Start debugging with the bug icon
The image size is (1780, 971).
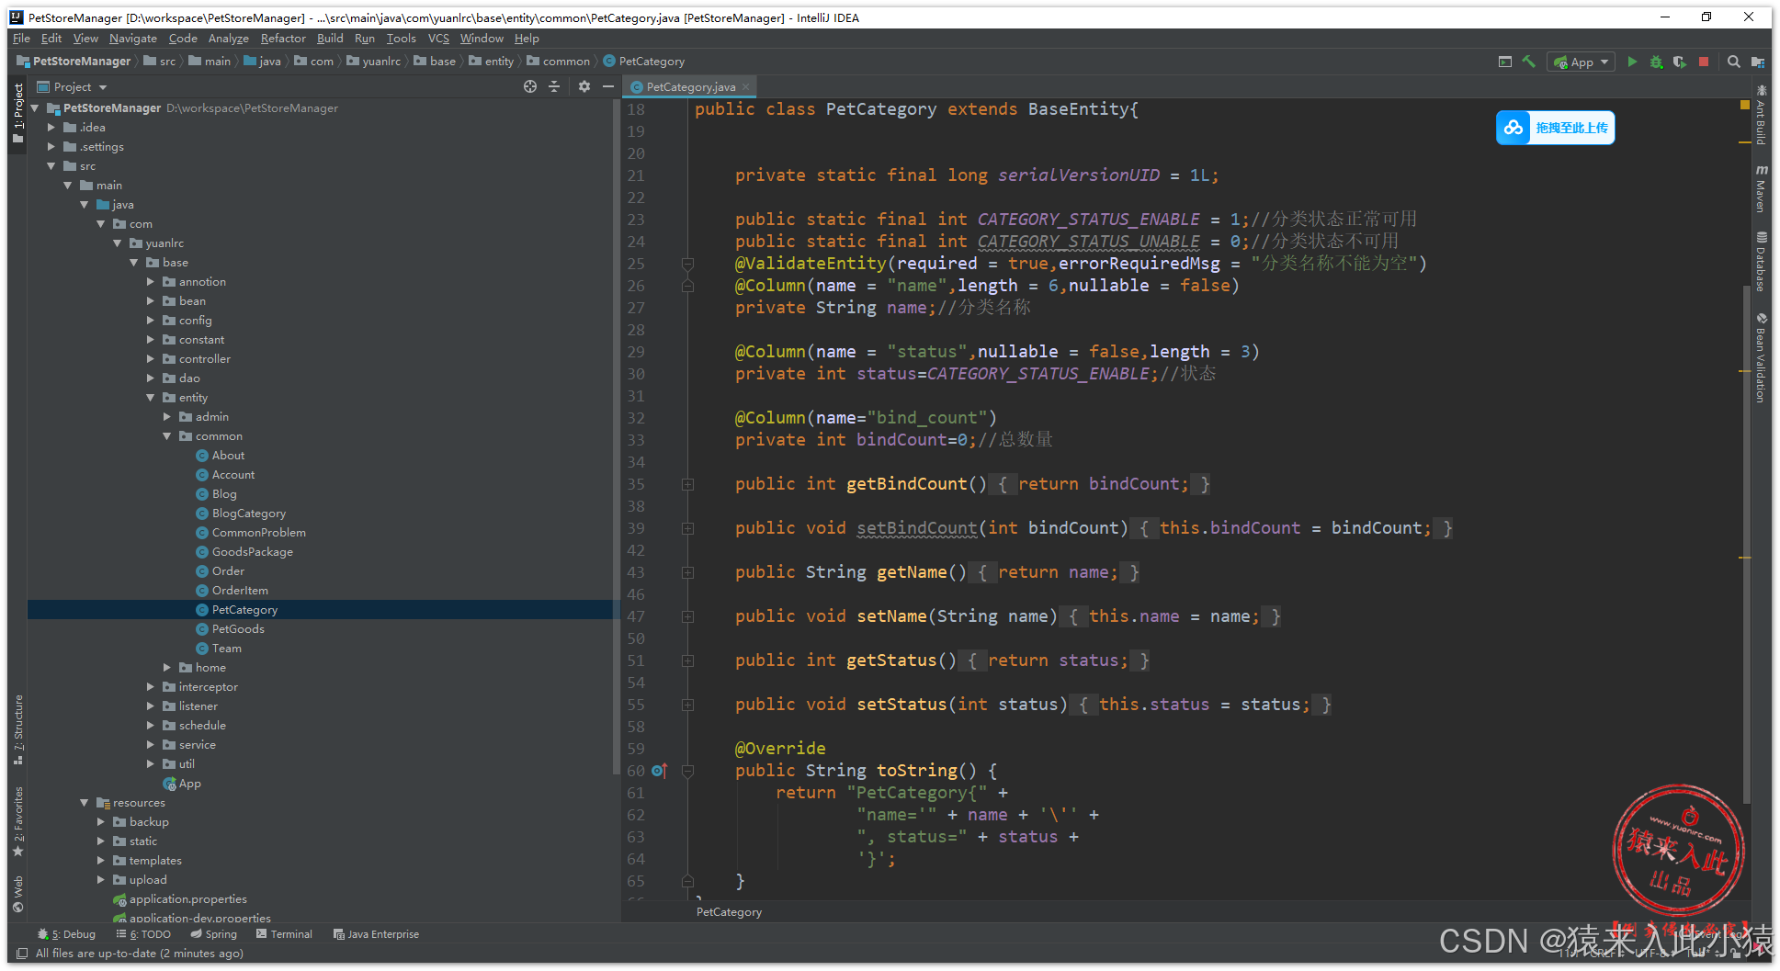point(1656,62)
